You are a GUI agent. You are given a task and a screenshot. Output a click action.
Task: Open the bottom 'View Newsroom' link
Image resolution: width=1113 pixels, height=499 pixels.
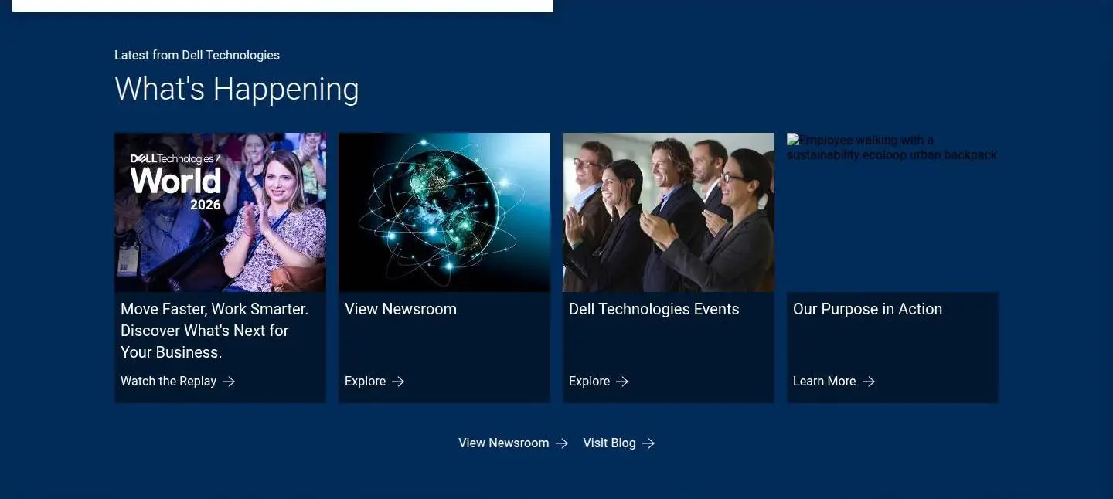tap(503, 443)
